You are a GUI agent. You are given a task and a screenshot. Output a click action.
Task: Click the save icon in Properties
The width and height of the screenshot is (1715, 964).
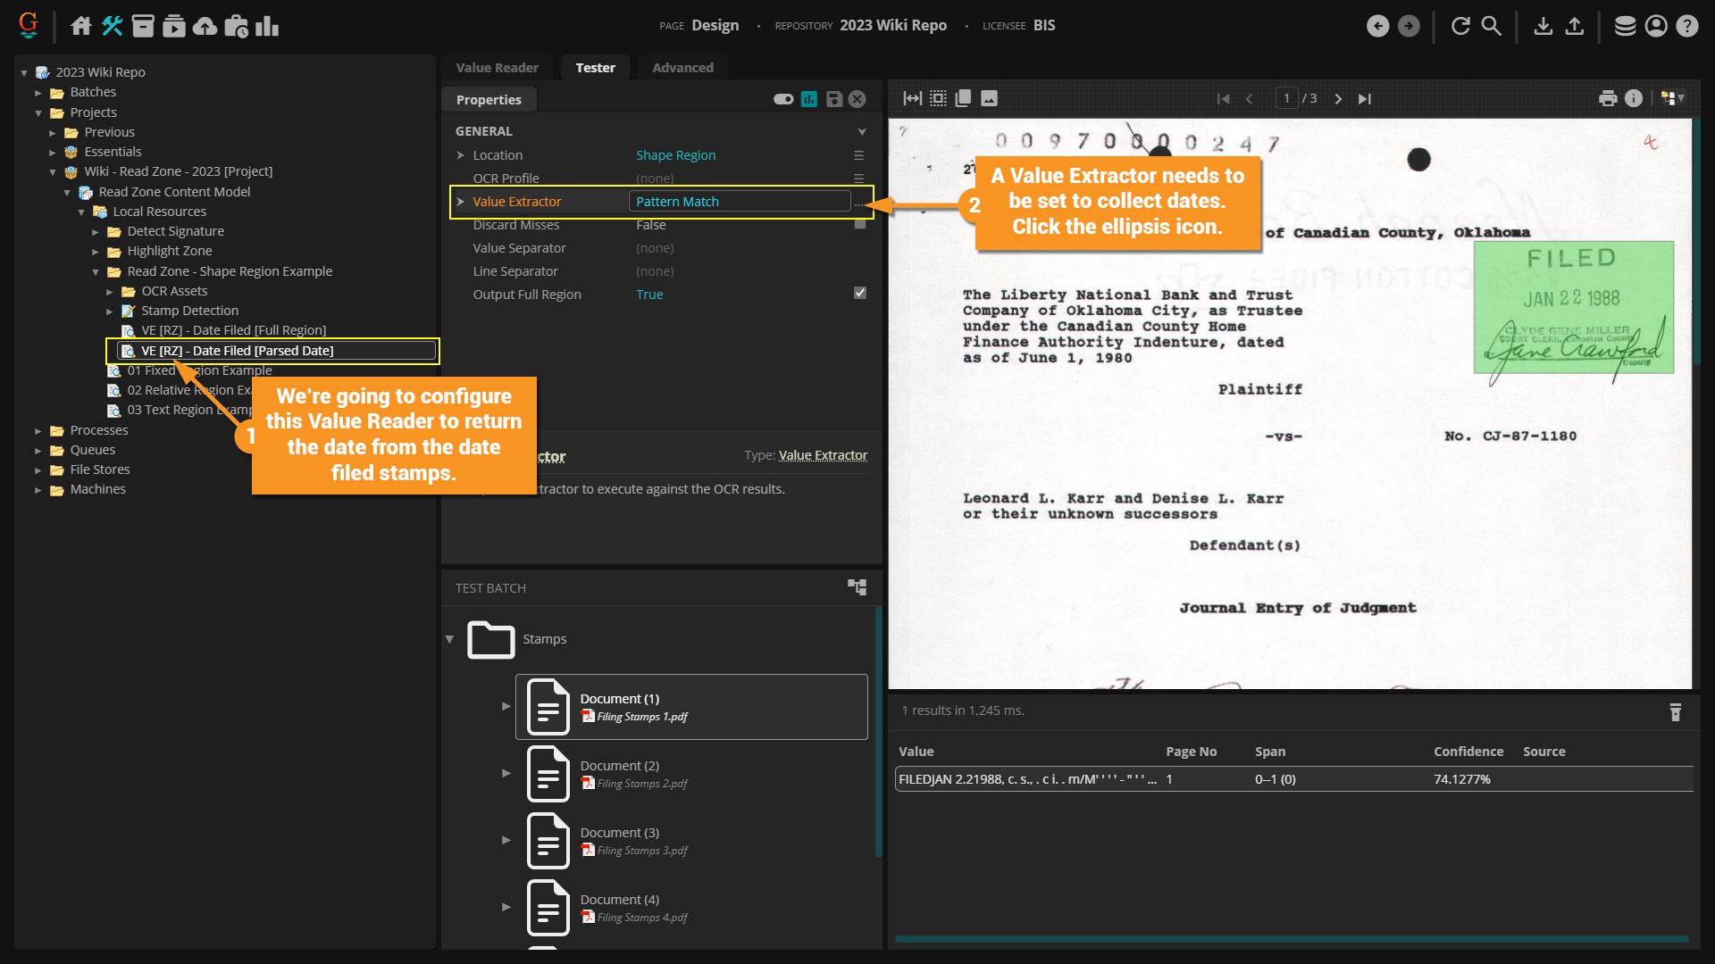(x=833, y=99)
